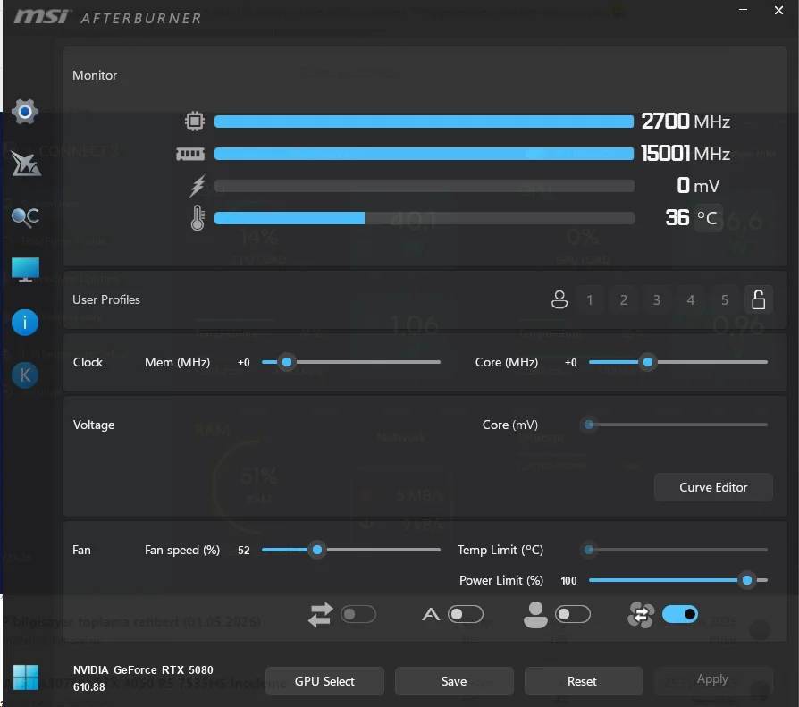Click the NVIDIA GeForce RTX 5080 label

tap(143, 669)
